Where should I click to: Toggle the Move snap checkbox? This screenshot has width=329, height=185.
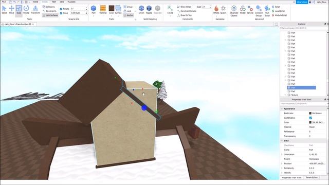point(61,13)
